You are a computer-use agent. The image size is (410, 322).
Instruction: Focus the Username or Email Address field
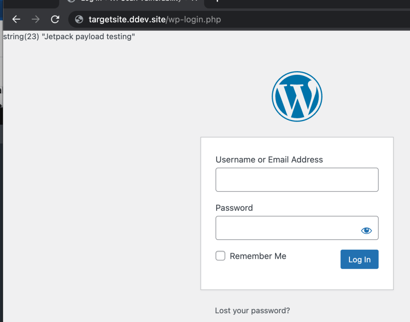click(x=297, y=180)
